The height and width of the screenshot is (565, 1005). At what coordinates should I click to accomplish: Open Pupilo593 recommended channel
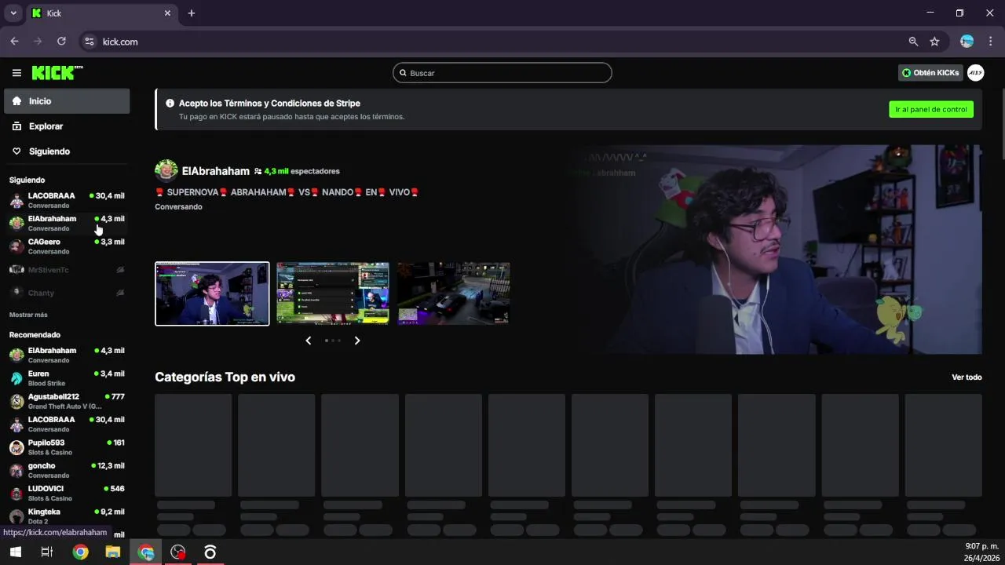(x=67, y=447)
